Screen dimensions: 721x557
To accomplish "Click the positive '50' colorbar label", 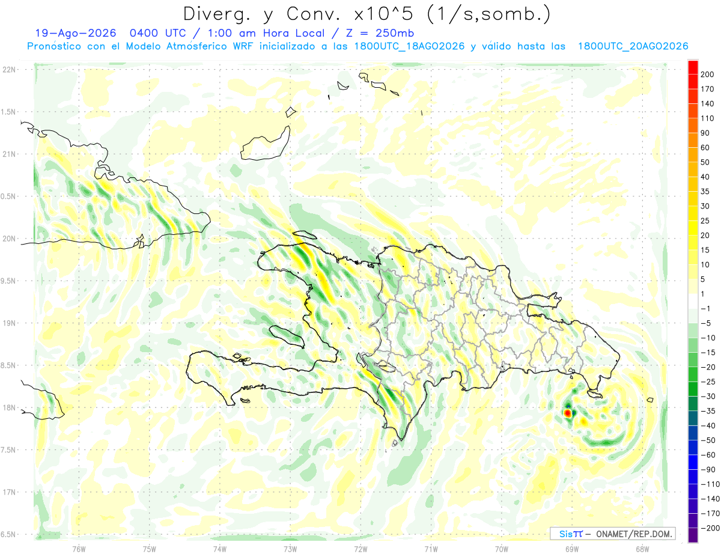I will [x=705, y=162].
